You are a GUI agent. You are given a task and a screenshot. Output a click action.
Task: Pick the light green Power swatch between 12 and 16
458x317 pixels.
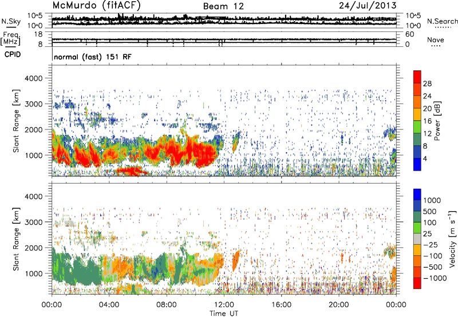[417, 127]
